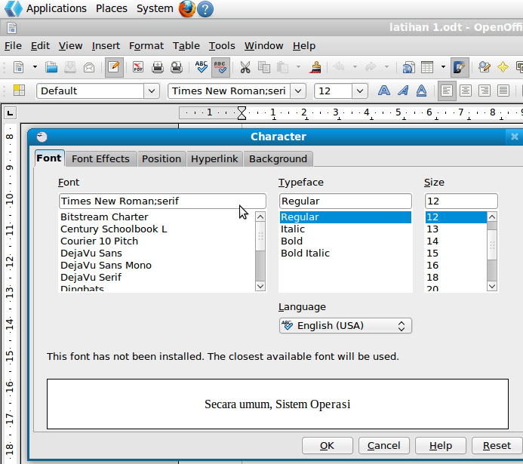Open the Format menu
The height and width of the screenshot is (464, 523).
pyautogui.click(x=146, y=46)
